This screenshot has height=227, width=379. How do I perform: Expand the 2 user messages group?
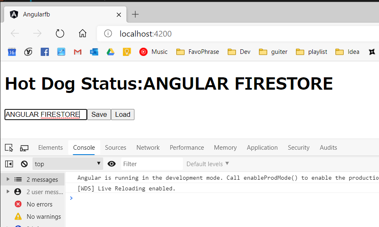coord(8,192)
